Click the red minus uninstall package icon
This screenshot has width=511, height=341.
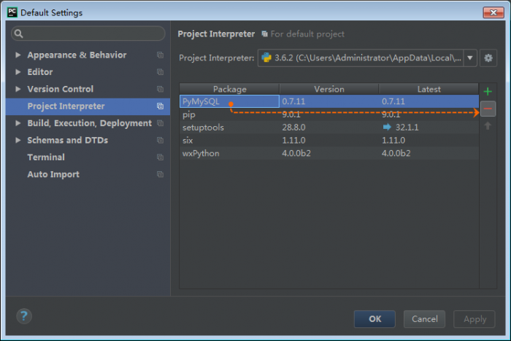tap(488, 109)
